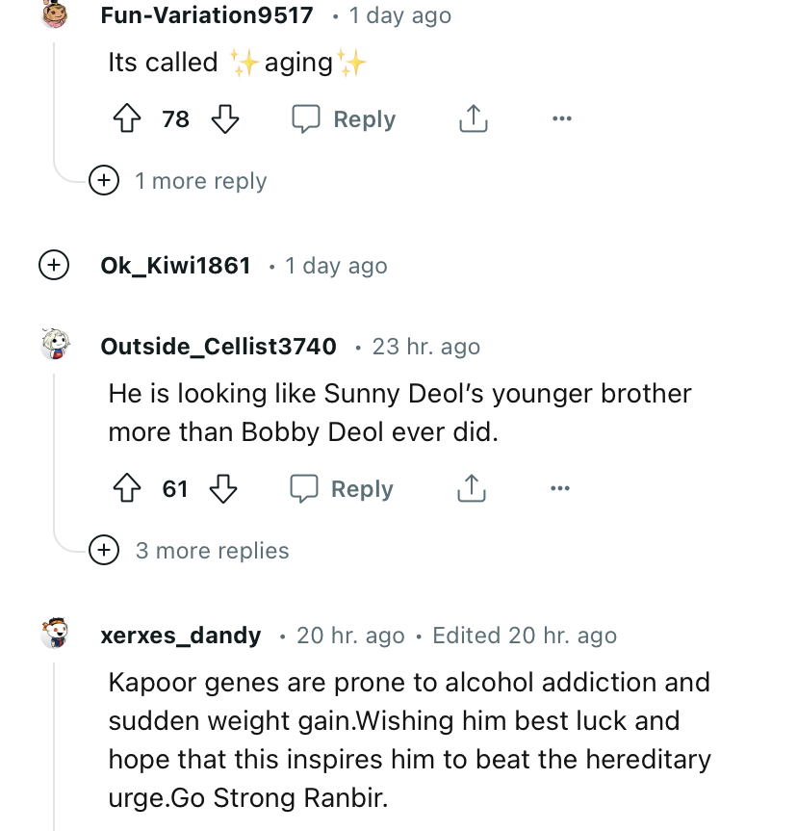This screenshot has width=797, height=831.
Task: Open more options on the aging comment
Action: (x=562, y=119)
